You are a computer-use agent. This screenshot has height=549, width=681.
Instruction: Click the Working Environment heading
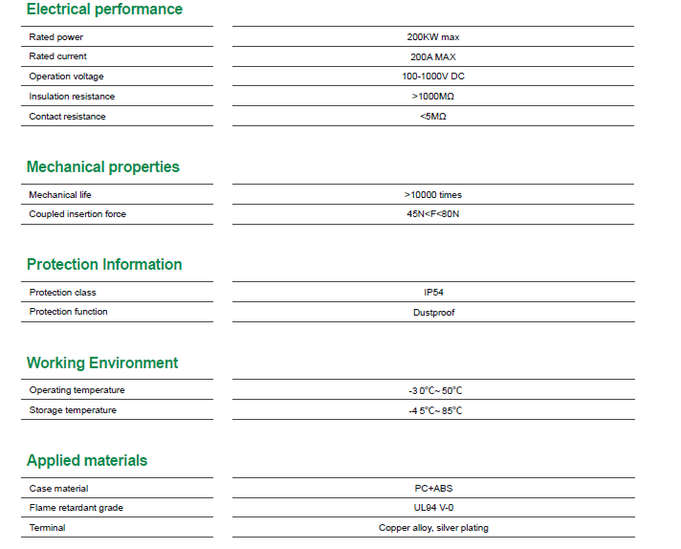102,362
